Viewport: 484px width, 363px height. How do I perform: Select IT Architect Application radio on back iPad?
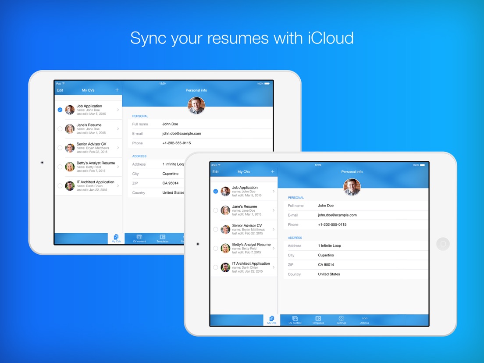(x=60, y=186)
